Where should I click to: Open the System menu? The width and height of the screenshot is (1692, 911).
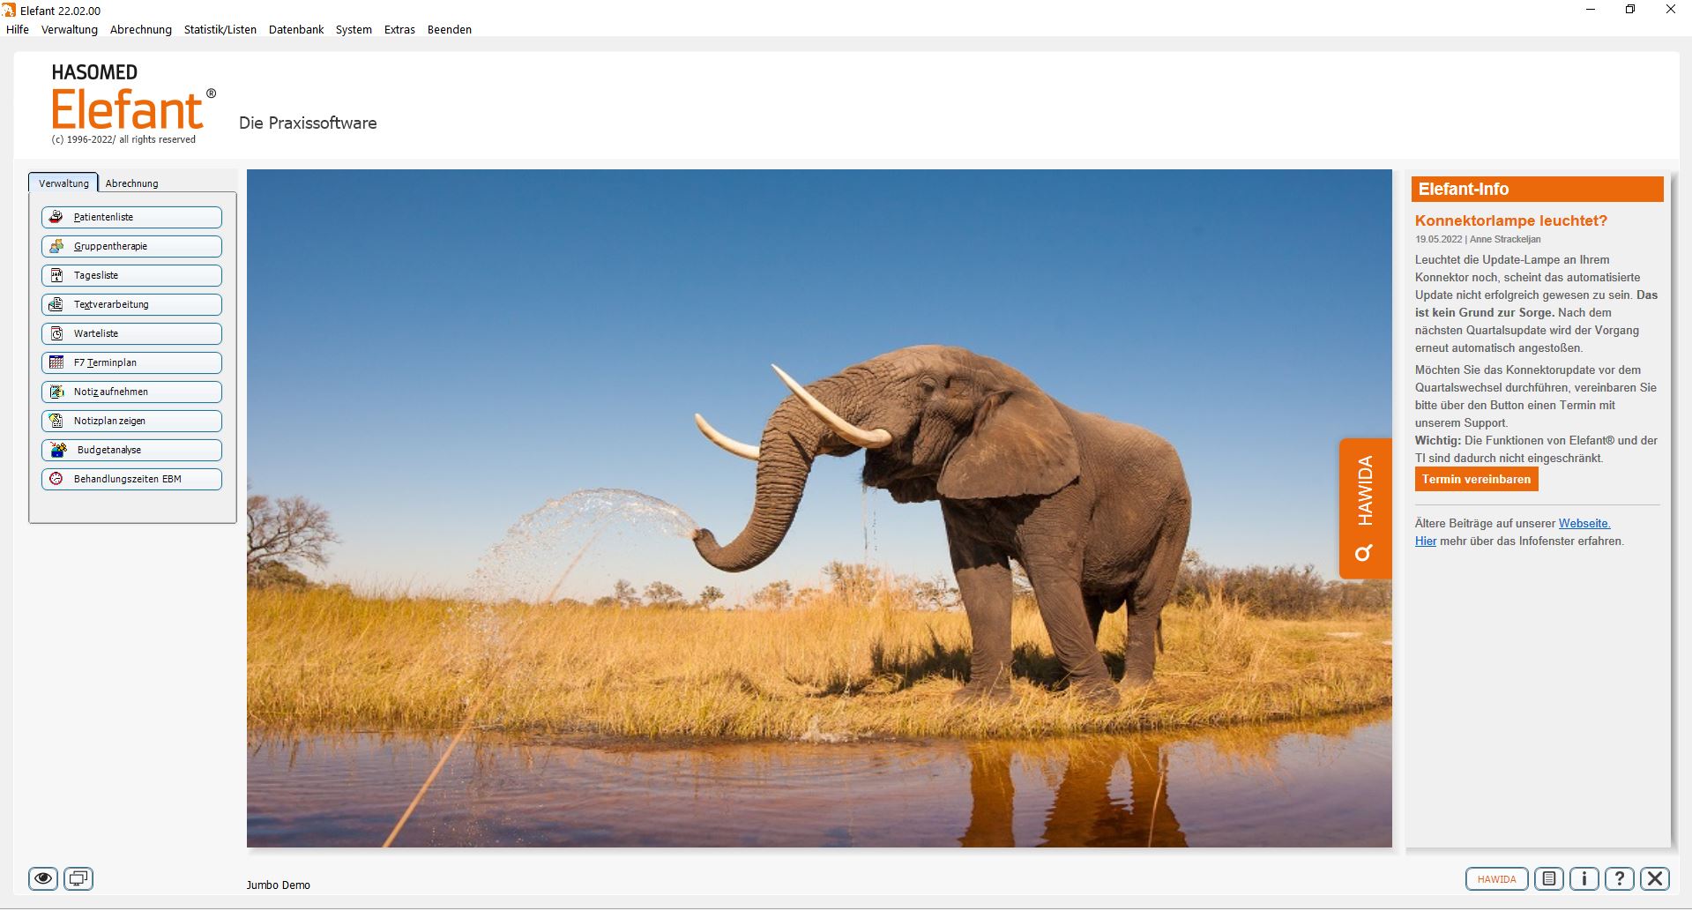coord(354,29)
